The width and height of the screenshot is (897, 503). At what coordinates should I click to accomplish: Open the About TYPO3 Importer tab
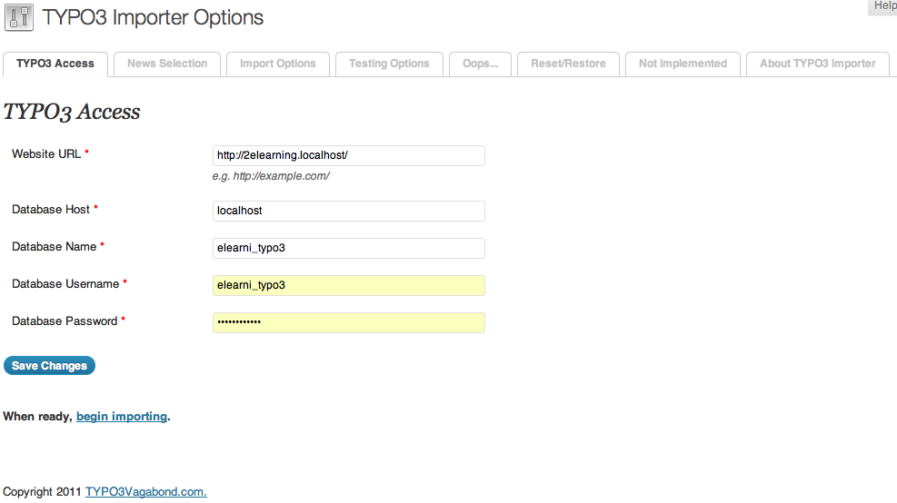coord(818,64)
